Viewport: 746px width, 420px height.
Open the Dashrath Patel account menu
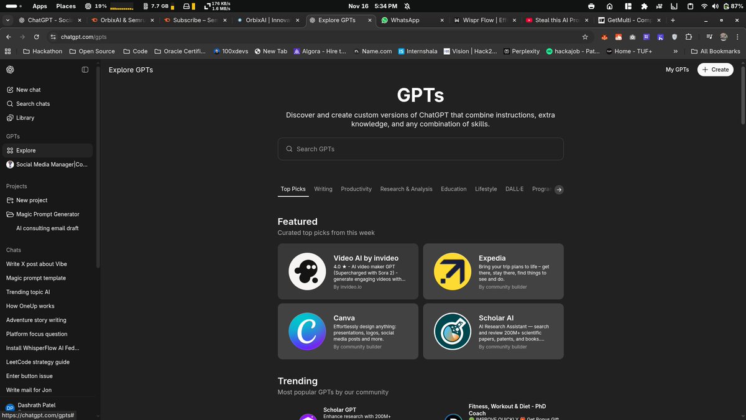pos(47,407)
